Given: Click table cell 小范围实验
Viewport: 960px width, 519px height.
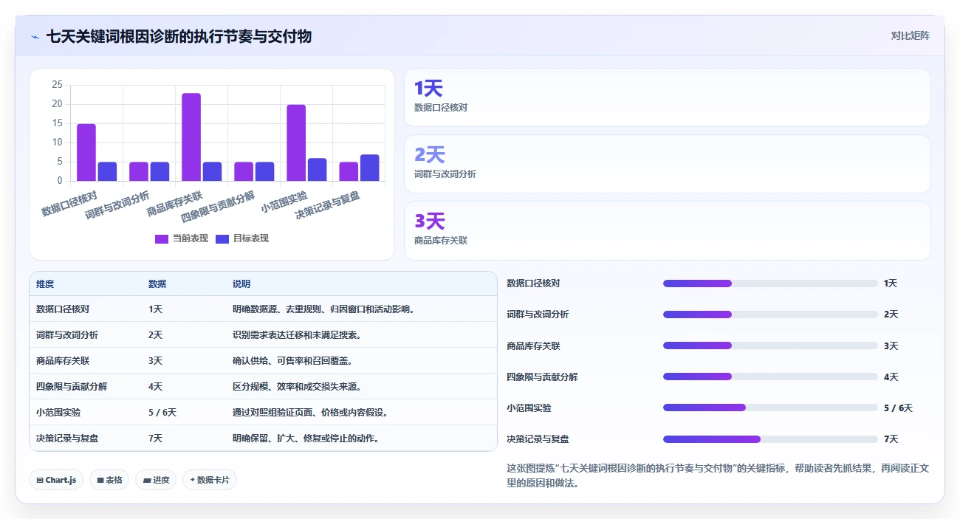Looking at the screenshot, I should pos(58,413).
